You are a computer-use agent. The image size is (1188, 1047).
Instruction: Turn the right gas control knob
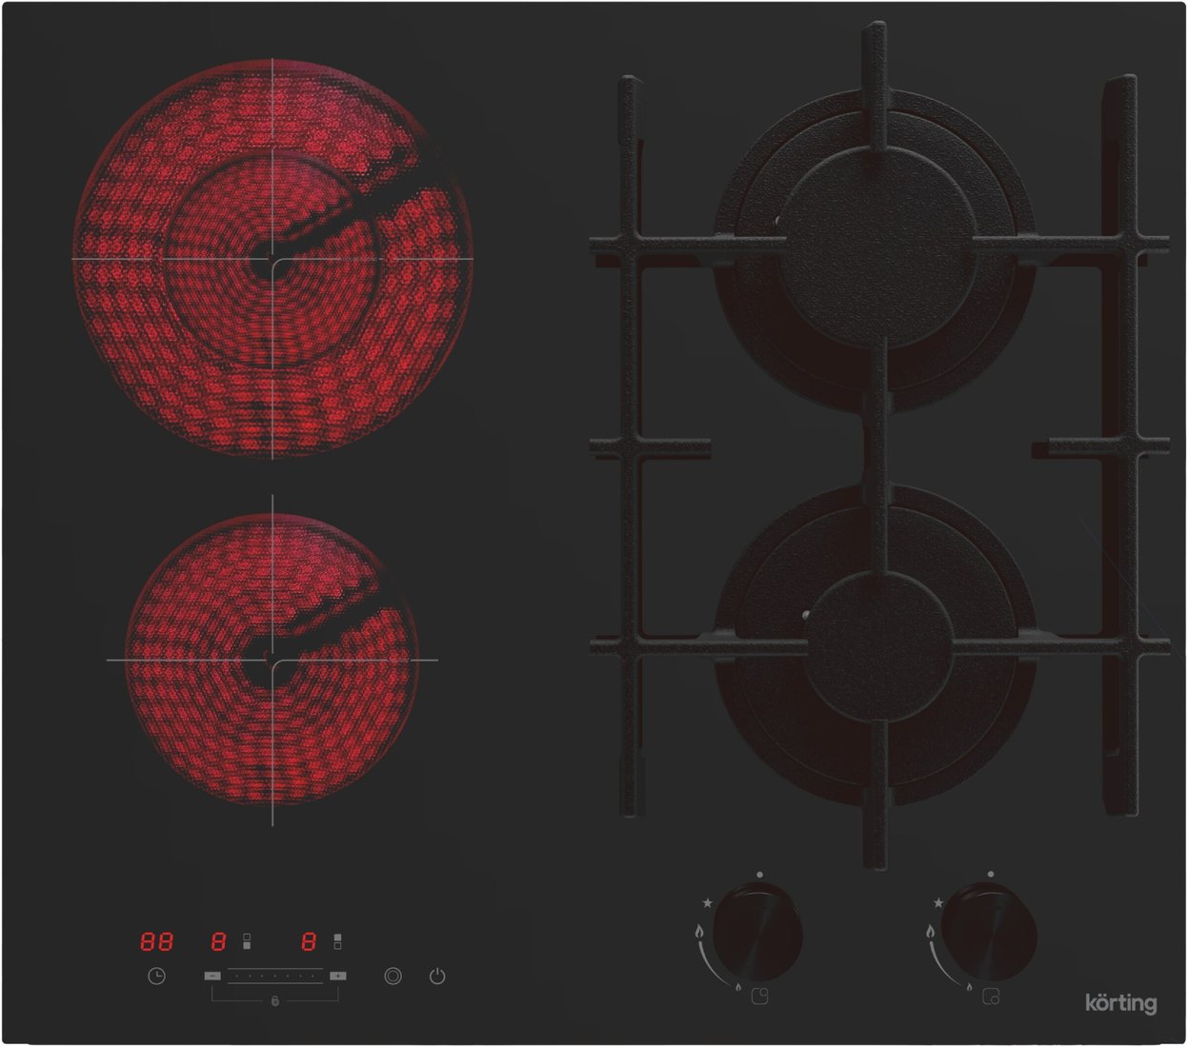coord(990,932)
